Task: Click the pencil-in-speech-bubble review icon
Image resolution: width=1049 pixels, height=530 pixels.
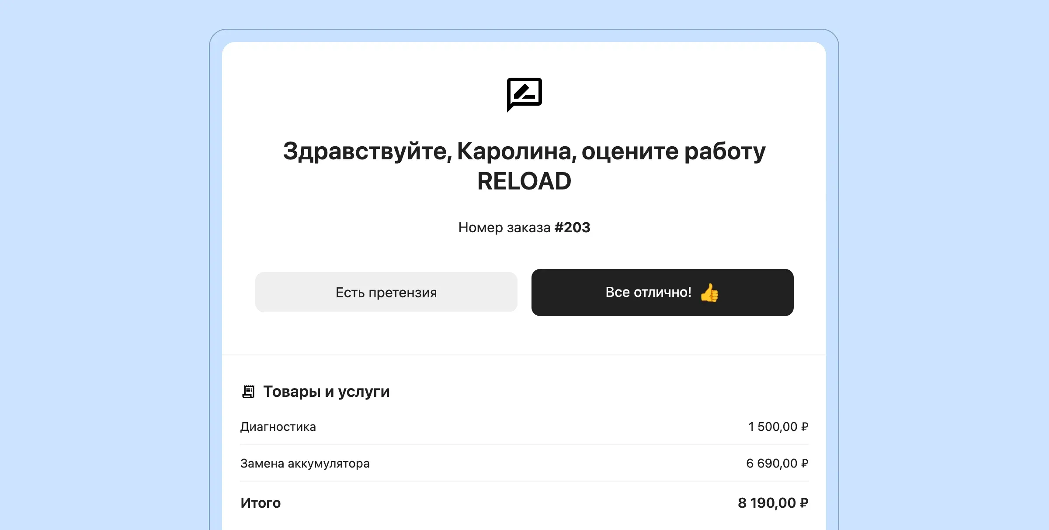Action: [x=524, y=93]
